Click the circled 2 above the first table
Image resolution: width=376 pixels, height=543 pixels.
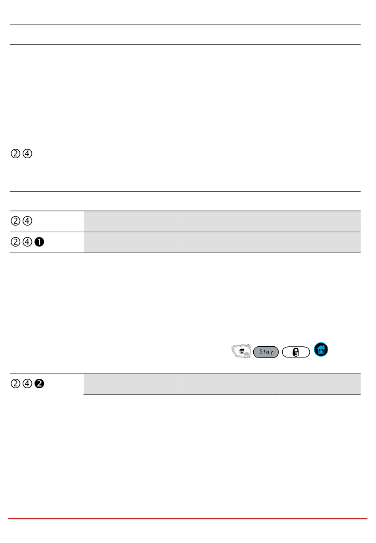click(15, 154)
